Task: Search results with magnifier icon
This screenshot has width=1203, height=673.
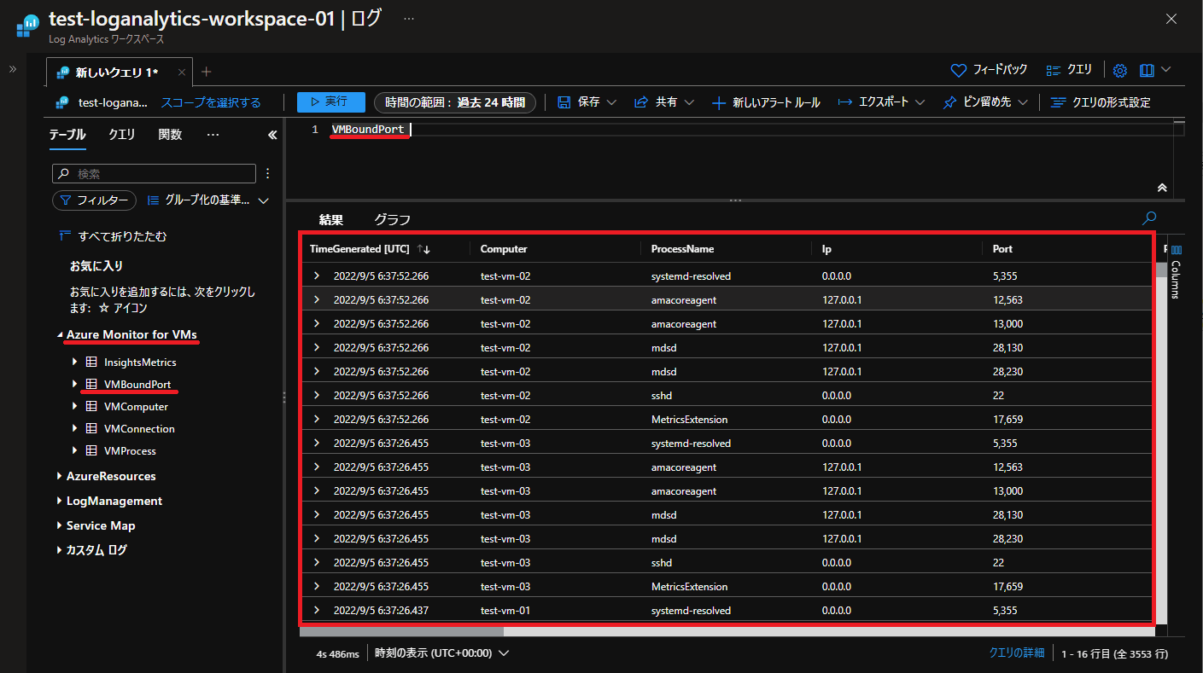Action: coord(1150,218)
